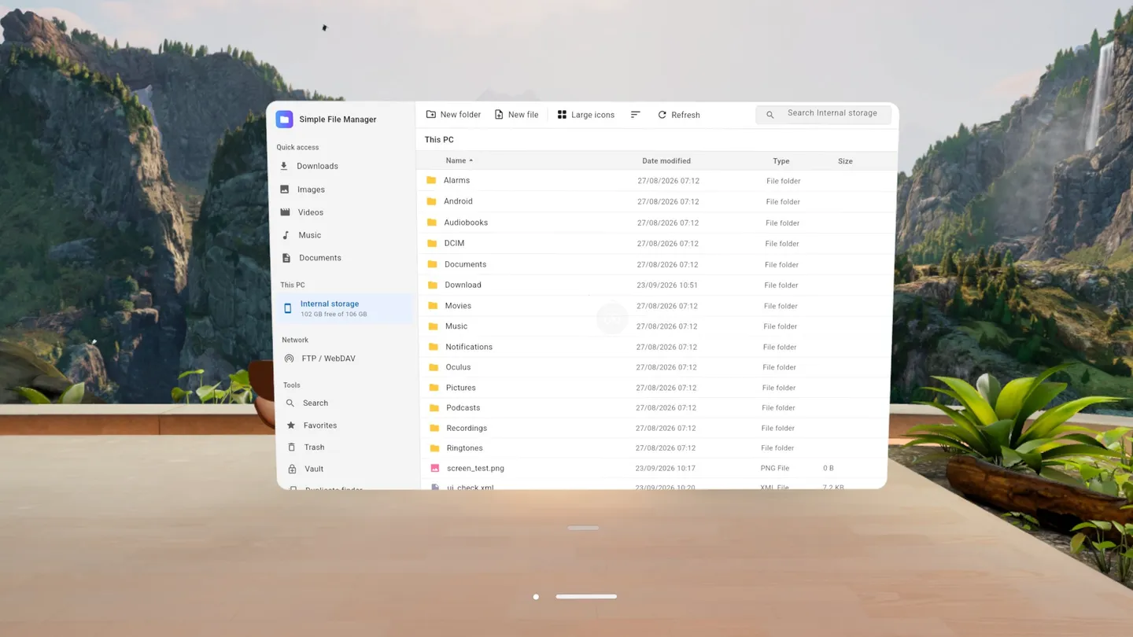Click the PNG File type cell
This screenshot has width=1133, height=637.
pyautogui.click(x=775, y=468)
